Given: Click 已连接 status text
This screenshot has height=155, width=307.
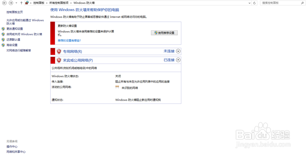Looking at the screenshot, I should point(169,60).
